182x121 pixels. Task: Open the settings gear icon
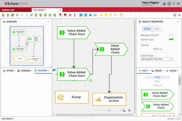point(169,4)
